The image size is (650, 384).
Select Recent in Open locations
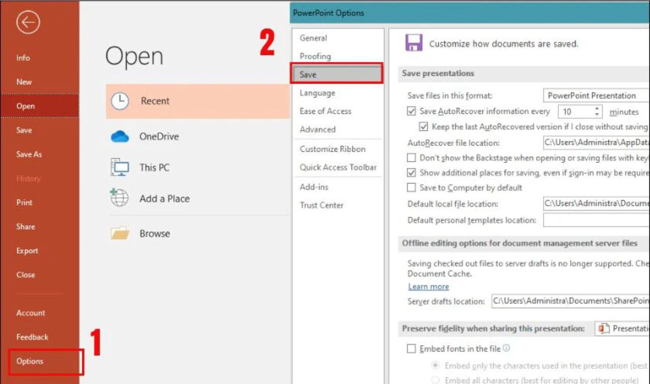pos(198,101)
